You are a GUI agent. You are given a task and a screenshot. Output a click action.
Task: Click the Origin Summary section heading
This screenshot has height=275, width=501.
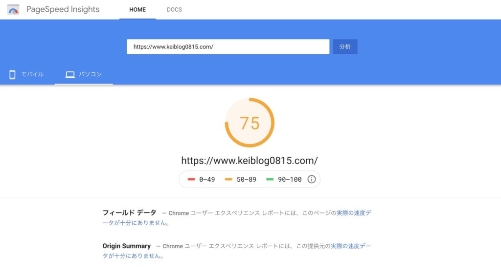click(x=127, y=246)
